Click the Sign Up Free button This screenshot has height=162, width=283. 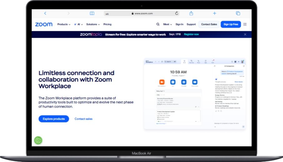click(x=231, y=24)
